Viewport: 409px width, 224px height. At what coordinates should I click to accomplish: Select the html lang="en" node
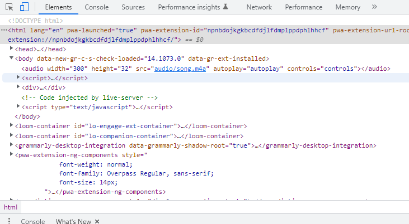tap(205, 35)
